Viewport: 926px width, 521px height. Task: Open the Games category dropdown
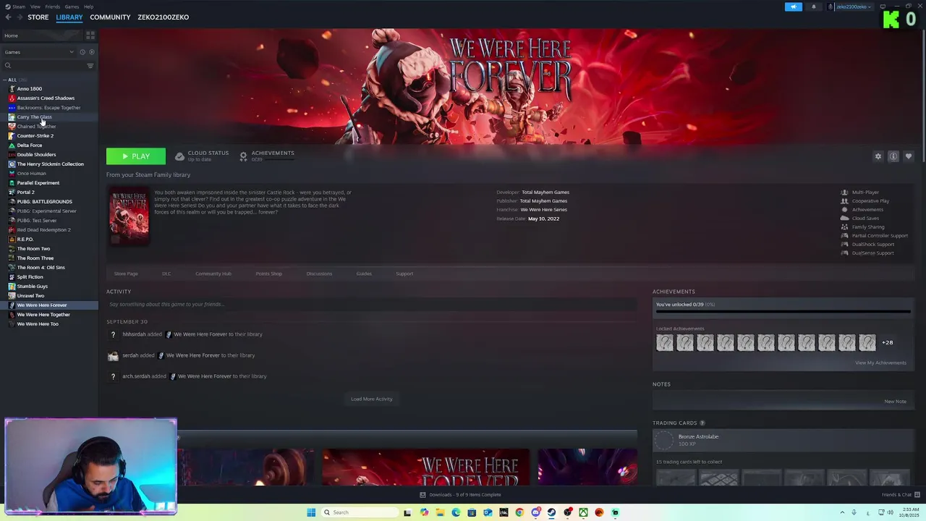(39, 52)
